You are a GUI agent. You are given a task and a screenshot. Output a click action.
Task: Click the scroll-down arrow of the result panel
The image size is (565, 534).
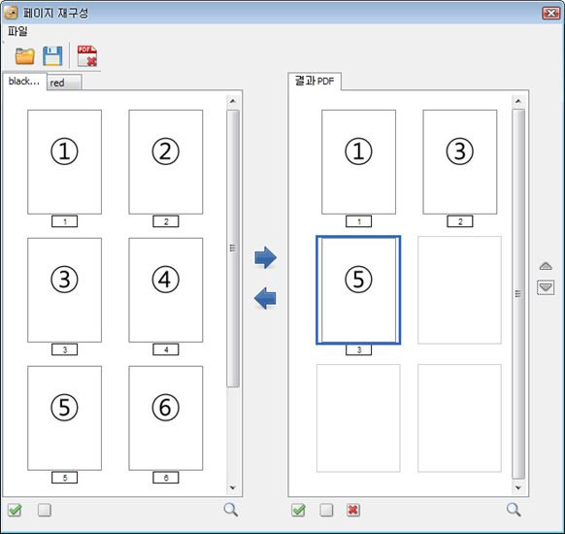[518, 487]
